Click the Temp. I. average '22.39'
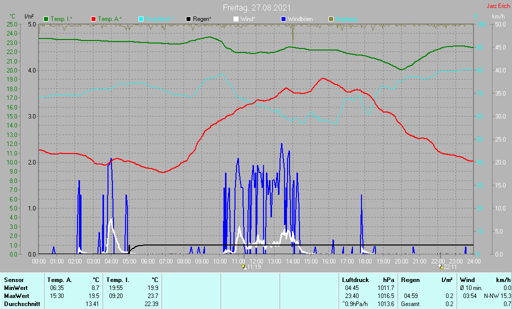512x309 pixels. point(151,304)
